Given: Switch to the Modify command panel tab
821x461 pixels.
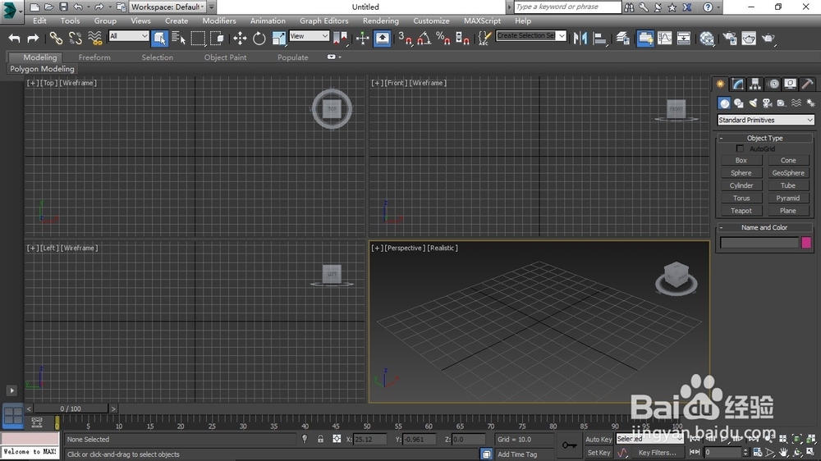Looking at the screenshot, I should tap(738, 84).
